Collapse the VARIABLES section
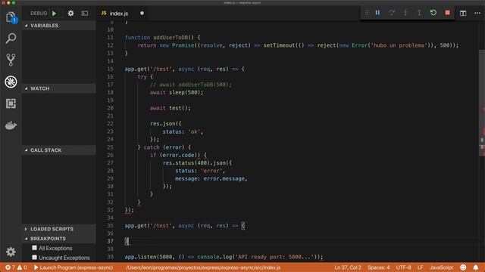485x272 pixels. pyautogui.click(x=59, y=26)
